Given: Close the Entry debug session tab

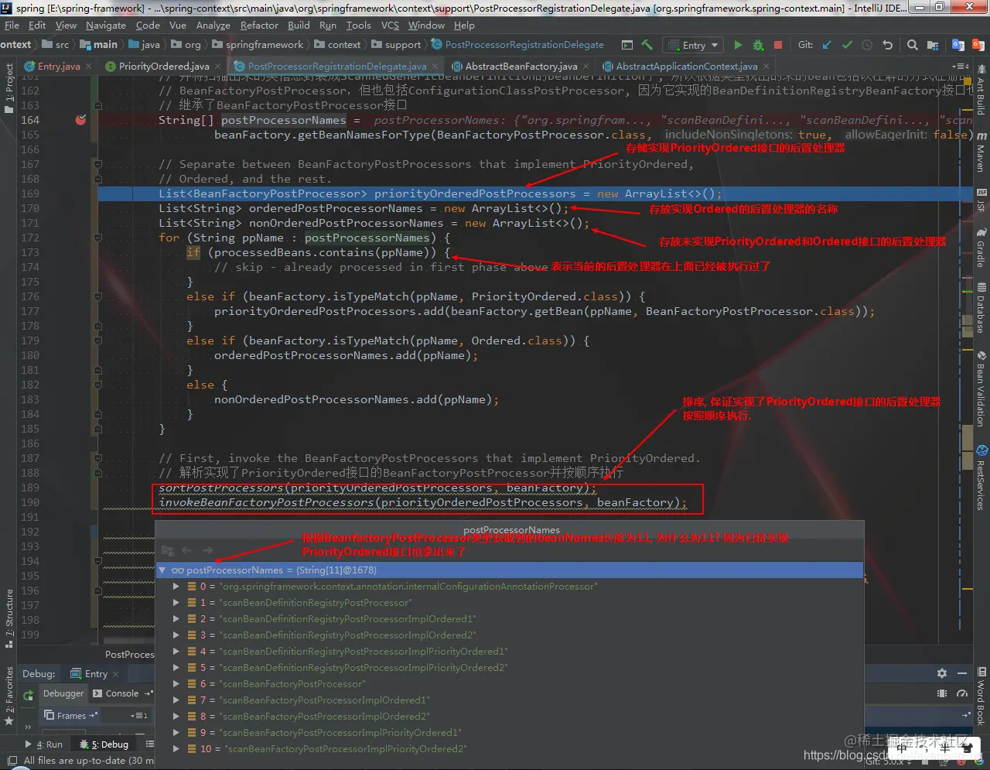Looking at the screenshot, I should coord(116,674).
